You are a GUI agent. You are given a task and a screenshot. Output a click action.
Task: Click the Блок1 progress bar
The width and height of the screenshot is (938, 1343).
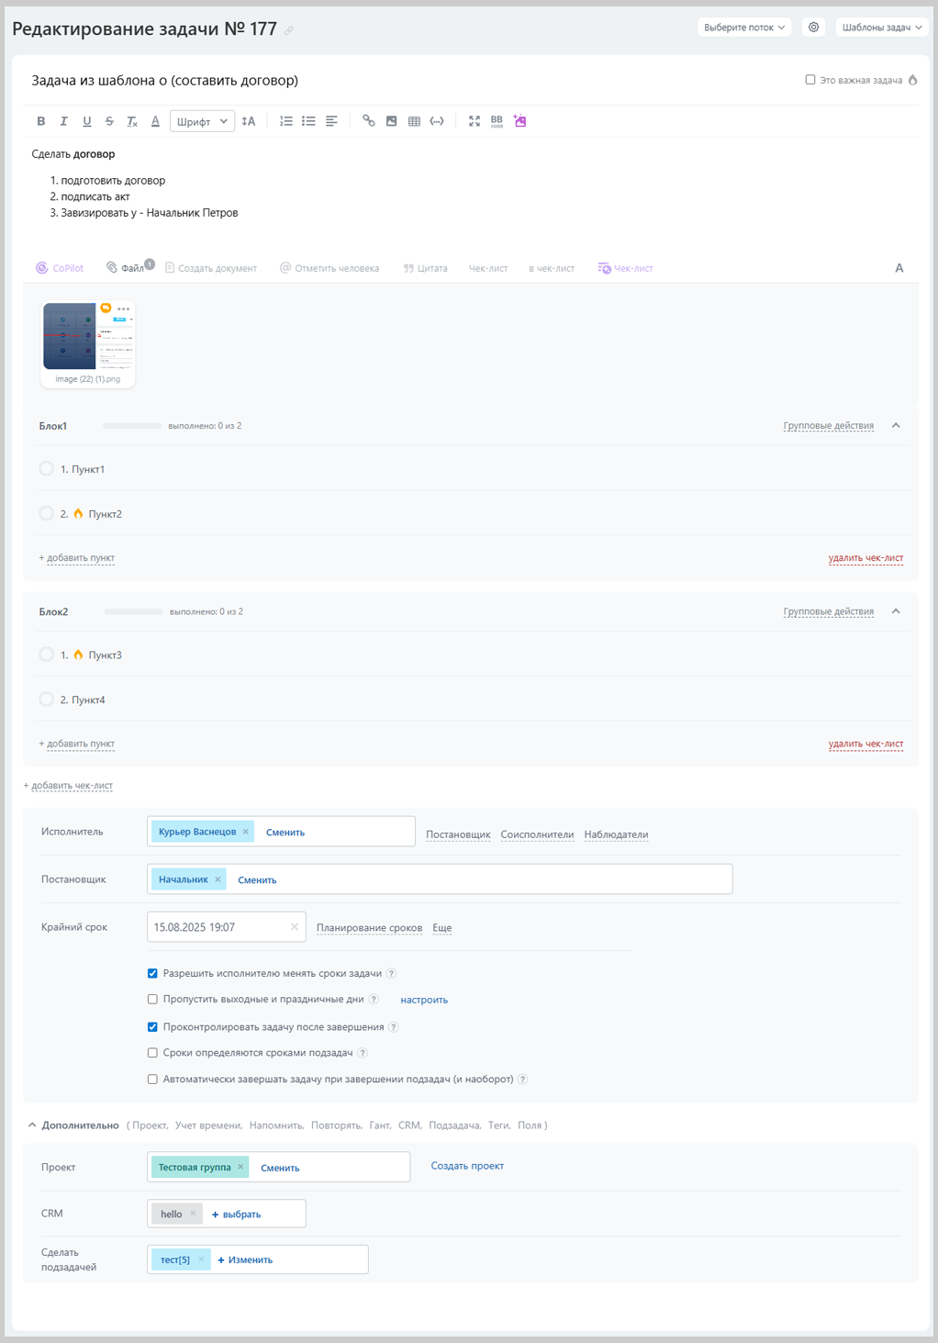(132, 426)
